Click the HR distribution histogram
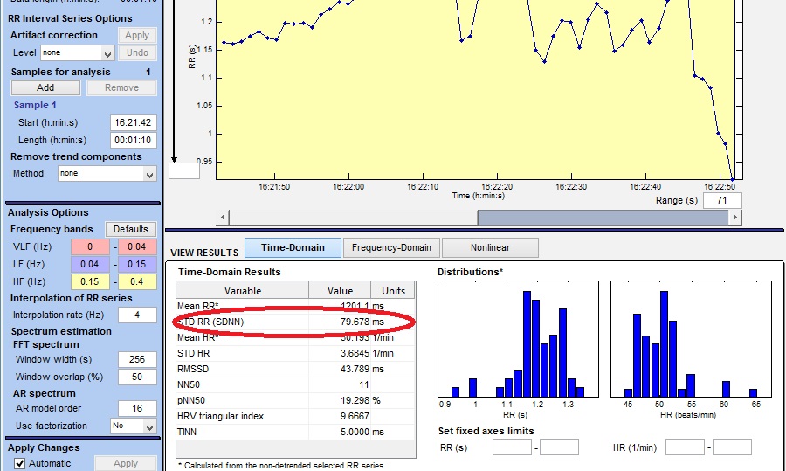786x471 pixels. click(x=691, y=339)
